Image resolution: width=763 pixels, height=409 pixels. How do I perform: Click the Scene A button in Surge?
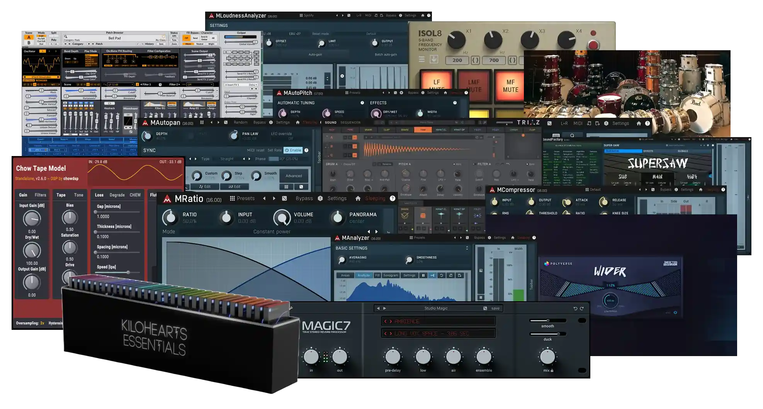pos(29,37)
